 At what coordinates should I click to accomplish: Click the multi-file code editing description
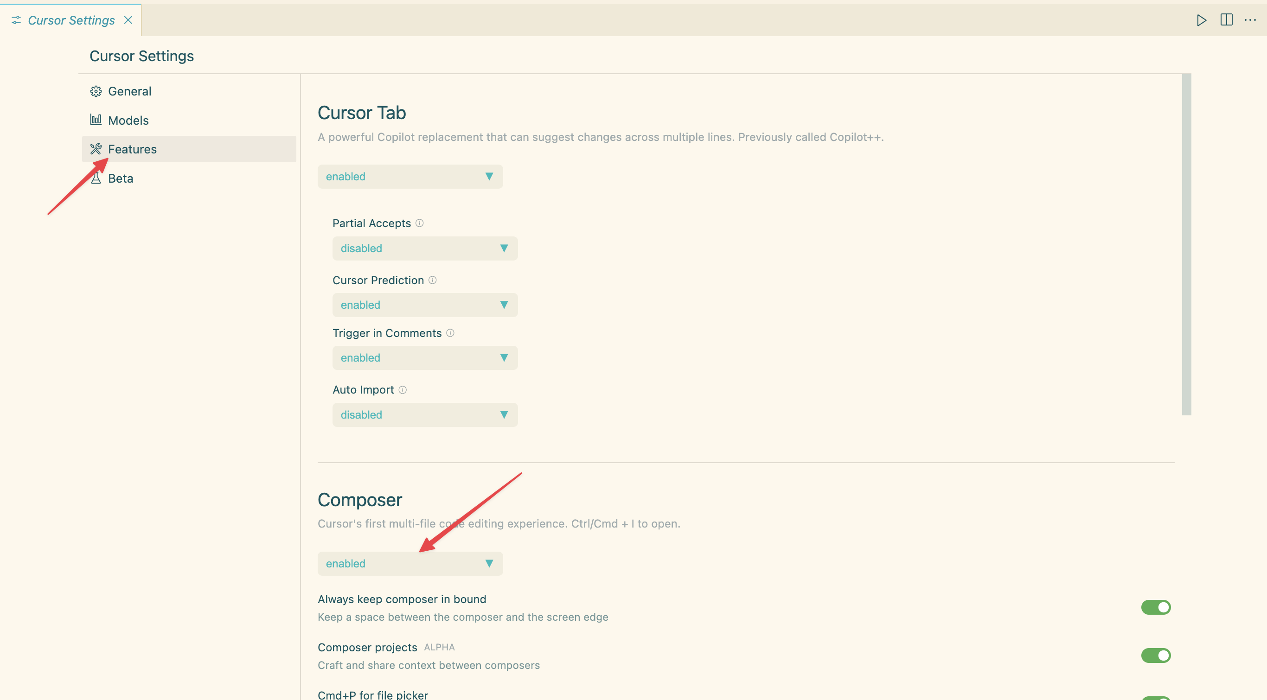click(499, 523)
